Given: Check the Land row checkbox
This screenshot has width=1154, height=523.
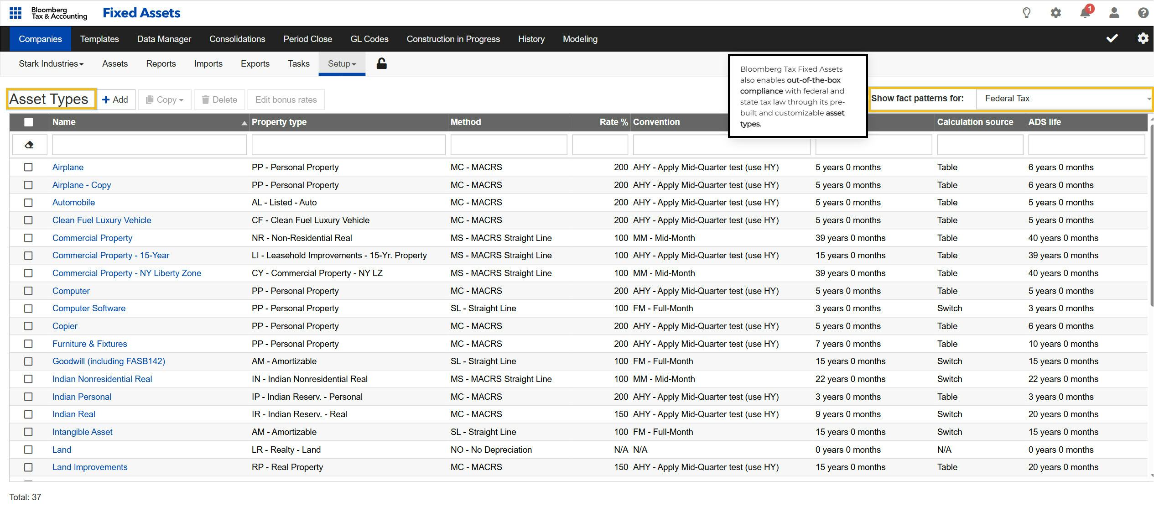Looking at the screenshot, I should [x=28, y=450].
